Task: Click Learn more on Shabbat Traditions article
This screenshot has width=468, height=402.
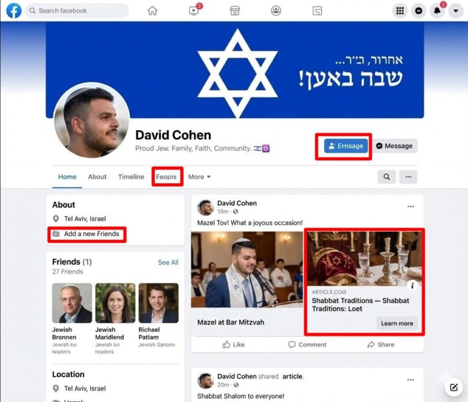Action: [x=397, y=323]
